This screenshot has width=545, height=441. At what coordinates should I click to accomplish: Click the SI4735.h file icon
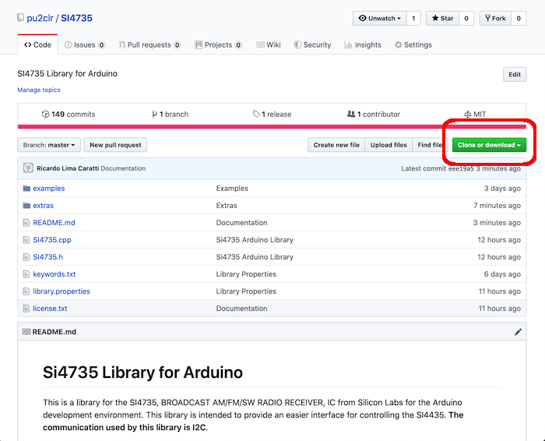click(x=26, y=257)
